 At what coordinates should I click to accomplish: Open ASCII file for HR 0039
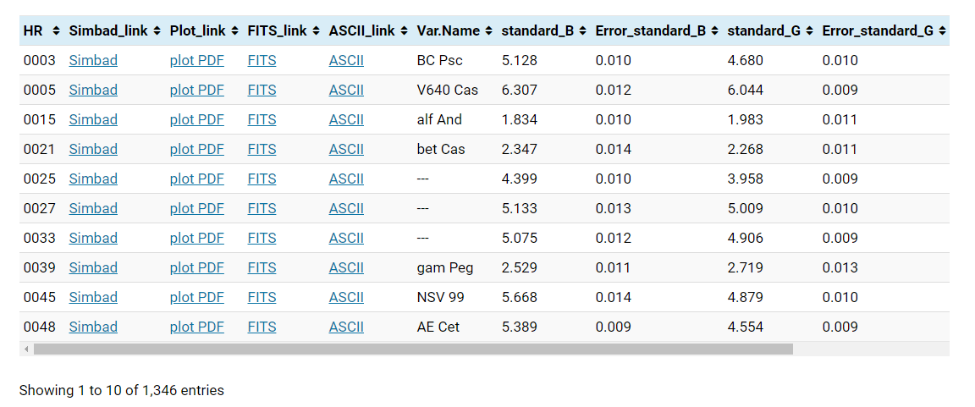(346, 268)
